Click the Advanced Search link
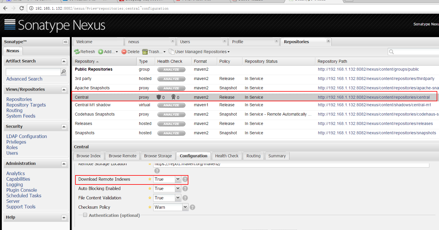439x230 pixels. point(24,79)
